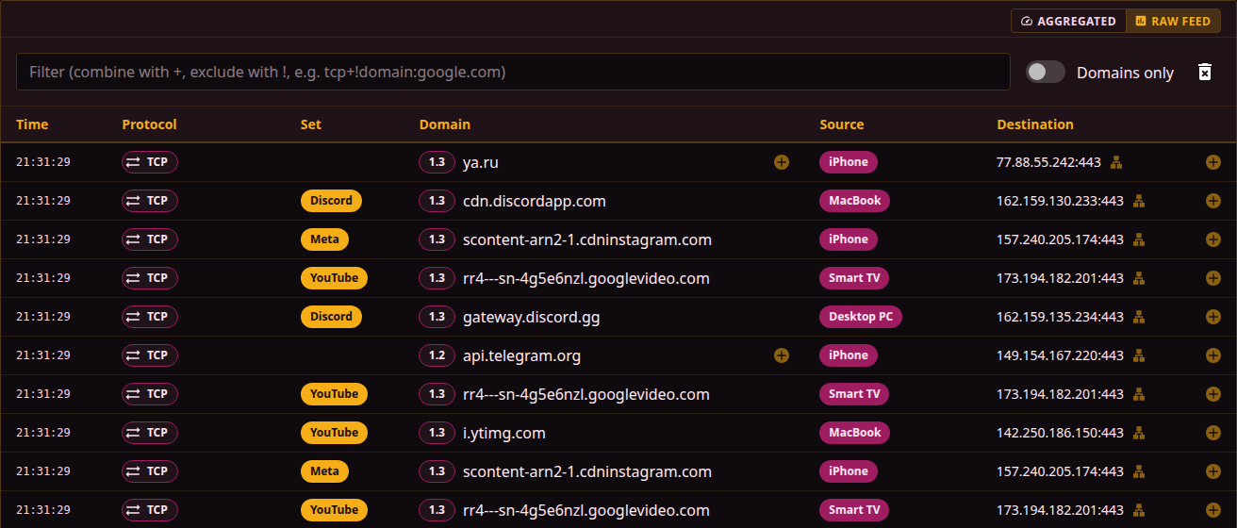Click the Set column header
The image size is (1237, 528).
coord(310,124)
